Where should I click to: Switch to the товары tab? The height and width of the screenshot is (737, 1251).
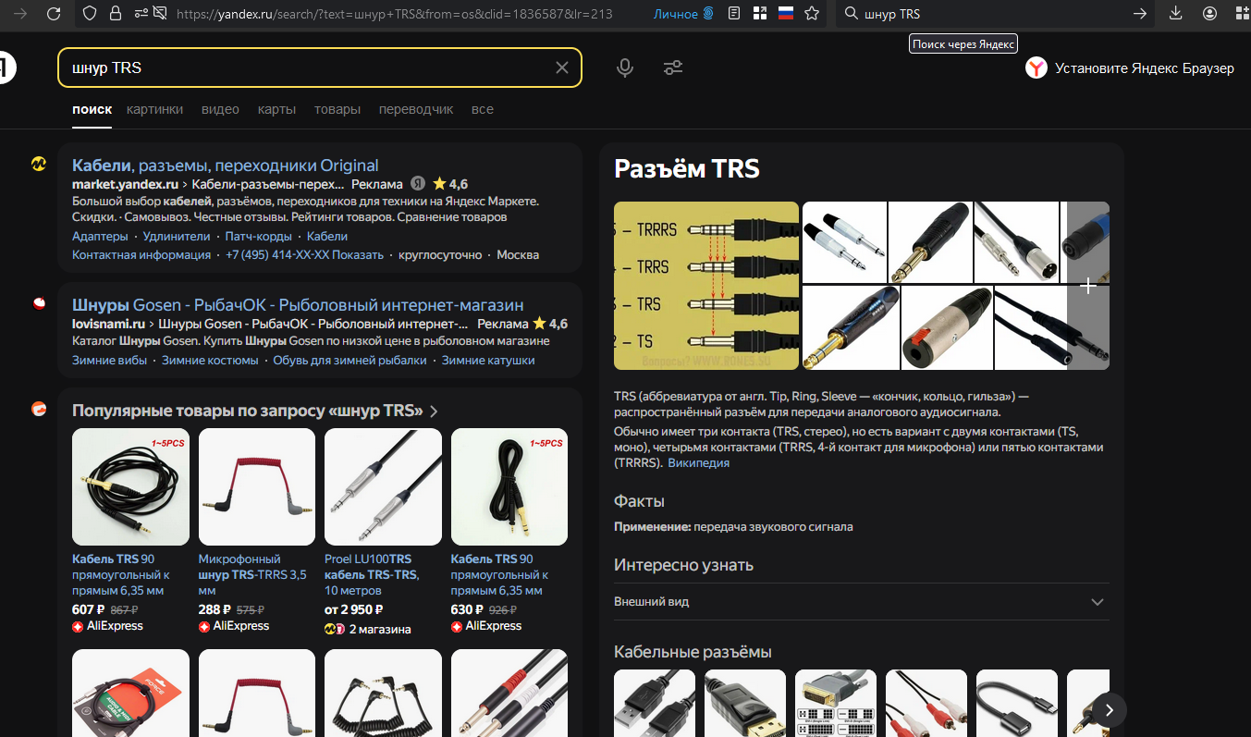(x=337, y=109)
